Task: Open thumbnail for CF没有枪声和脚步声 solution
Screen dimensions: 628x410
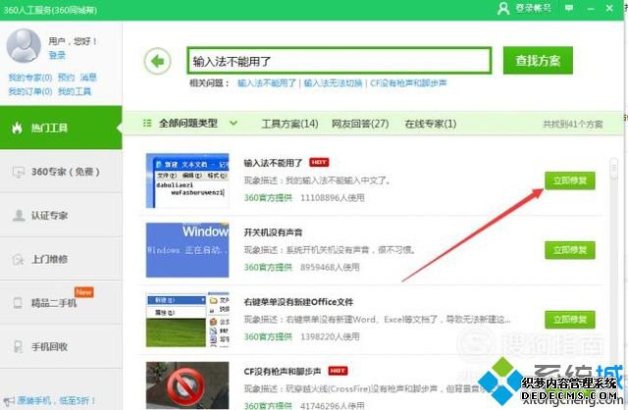Action: click(x=187, y=385)
